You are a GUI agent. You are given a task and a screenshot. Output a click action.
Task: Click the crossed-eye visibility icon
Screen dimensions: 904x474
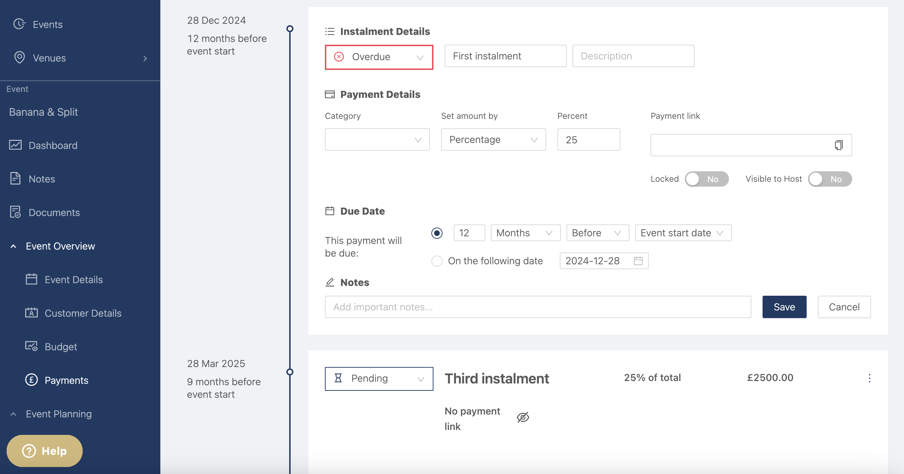(x=522, y=417)
